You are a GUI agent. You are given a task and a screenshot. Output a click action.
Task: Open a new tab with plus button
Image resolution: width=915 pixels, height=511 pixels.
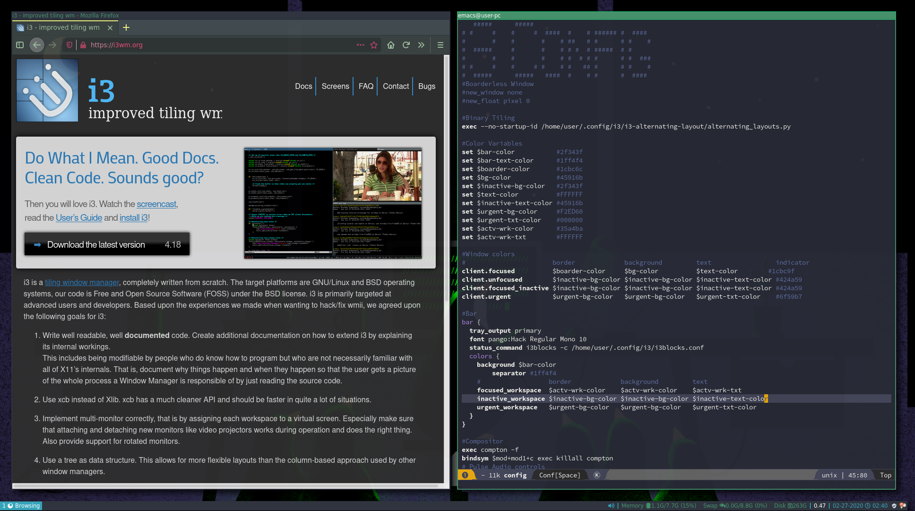126,27
